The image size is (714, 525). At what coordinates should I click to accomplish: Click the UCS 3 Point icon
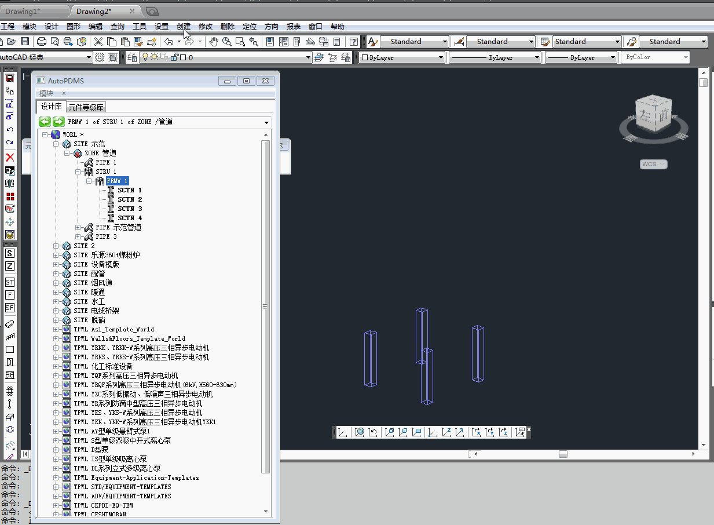460,432
